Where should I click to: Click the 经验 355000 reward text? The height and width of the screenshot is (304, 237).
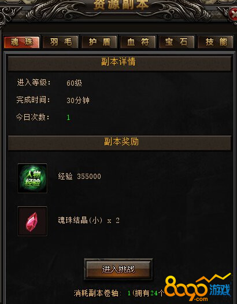[80, 177]
